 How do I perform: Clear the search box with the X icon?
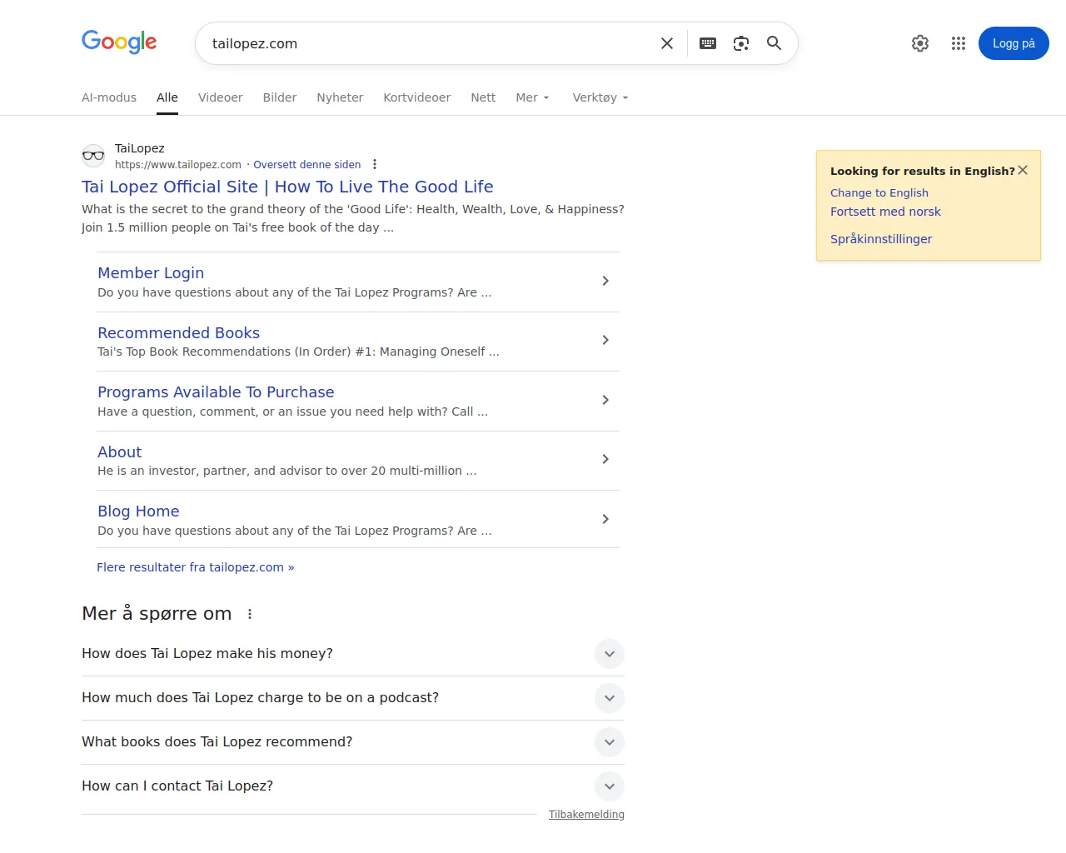click(667, 43)
